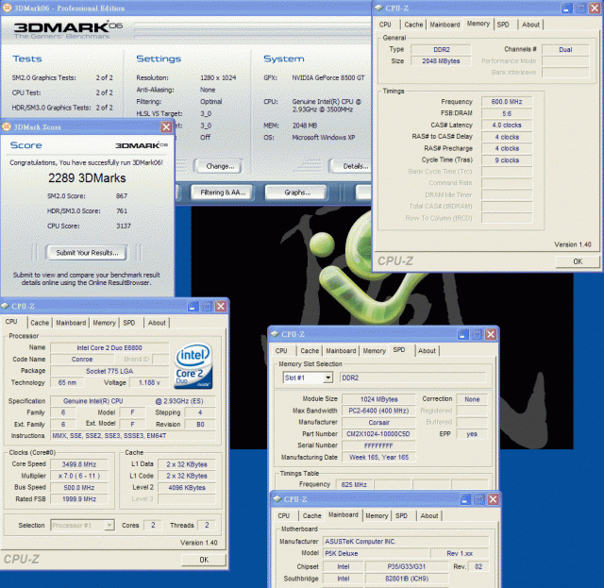Screen dimensions: 604x588
Task: Click Submit Your Results button
Action: coord(87,253)
